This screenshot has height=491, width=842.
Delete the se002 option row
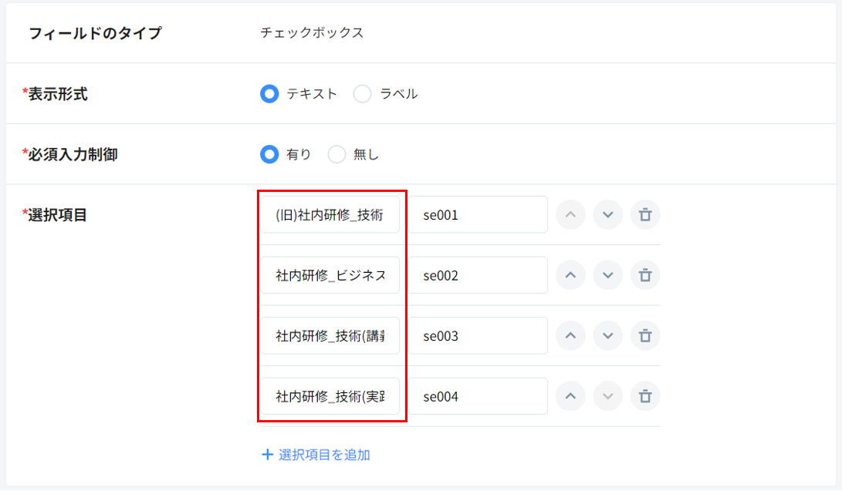pyautogui.click(x=645, y=275)
